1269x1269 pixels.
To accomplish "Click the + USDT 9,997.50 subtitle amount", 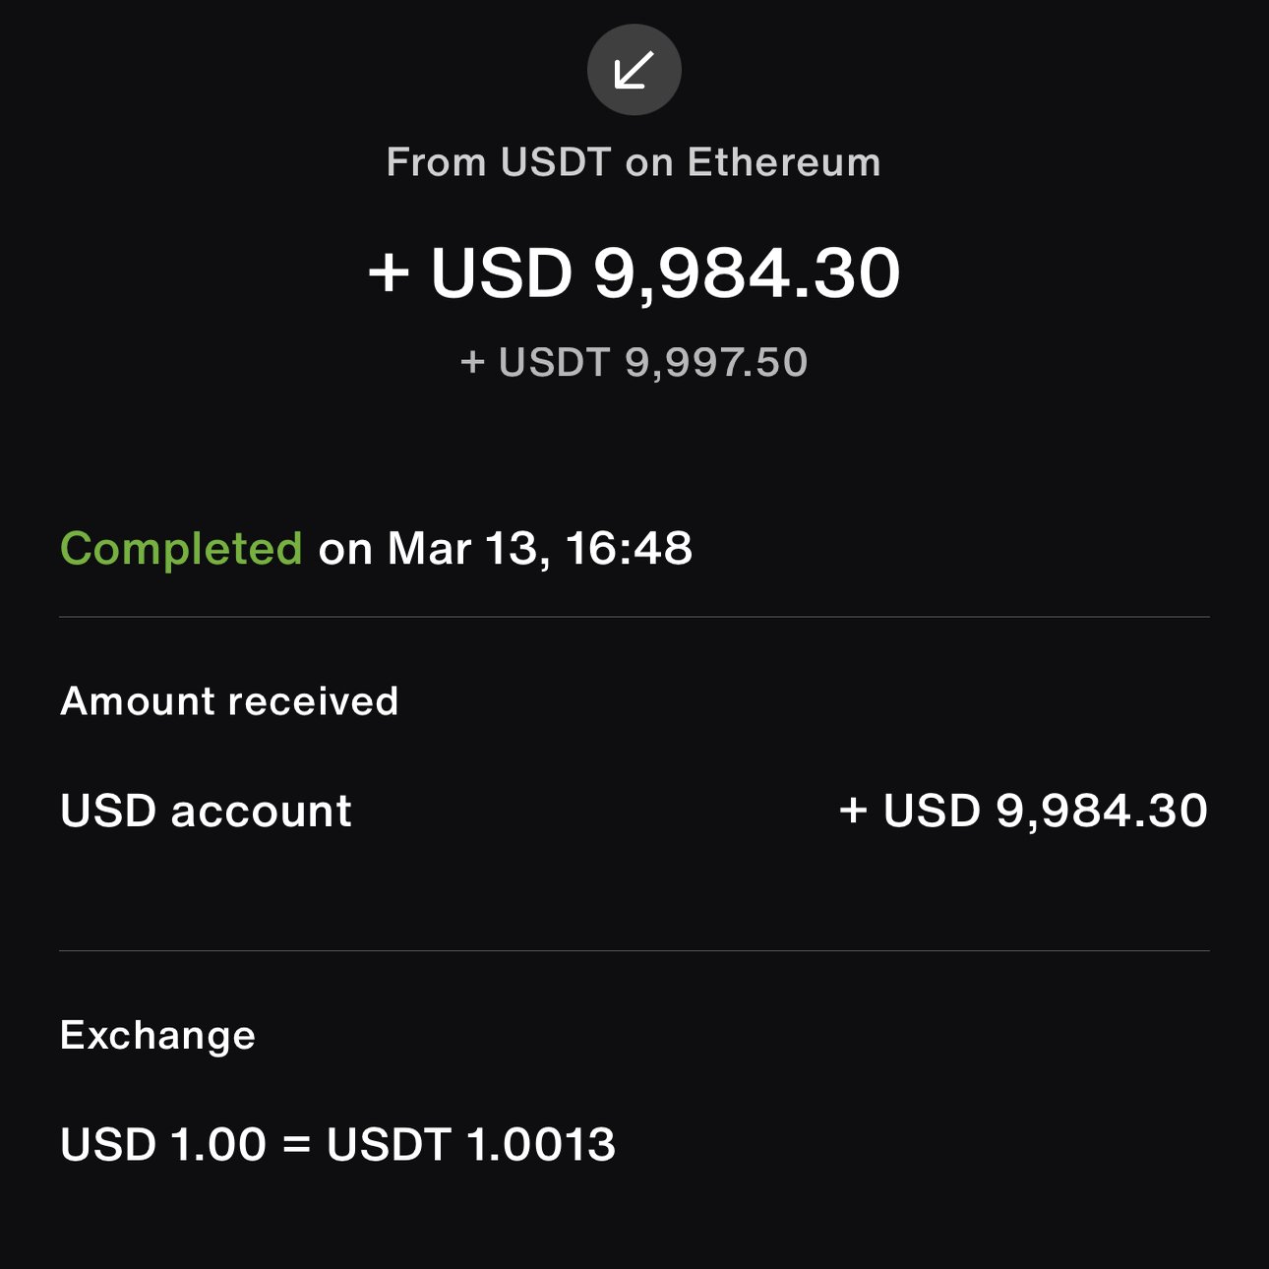I will tap(634, 362).
